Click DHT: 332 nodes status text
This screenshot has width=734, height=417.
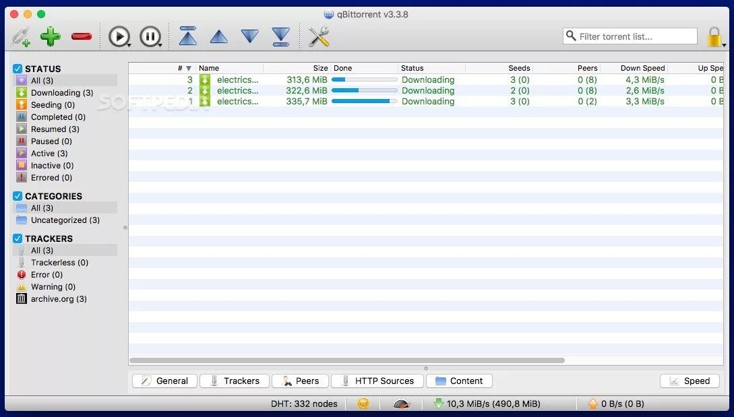pyautogui.click(x=304, y=404)
